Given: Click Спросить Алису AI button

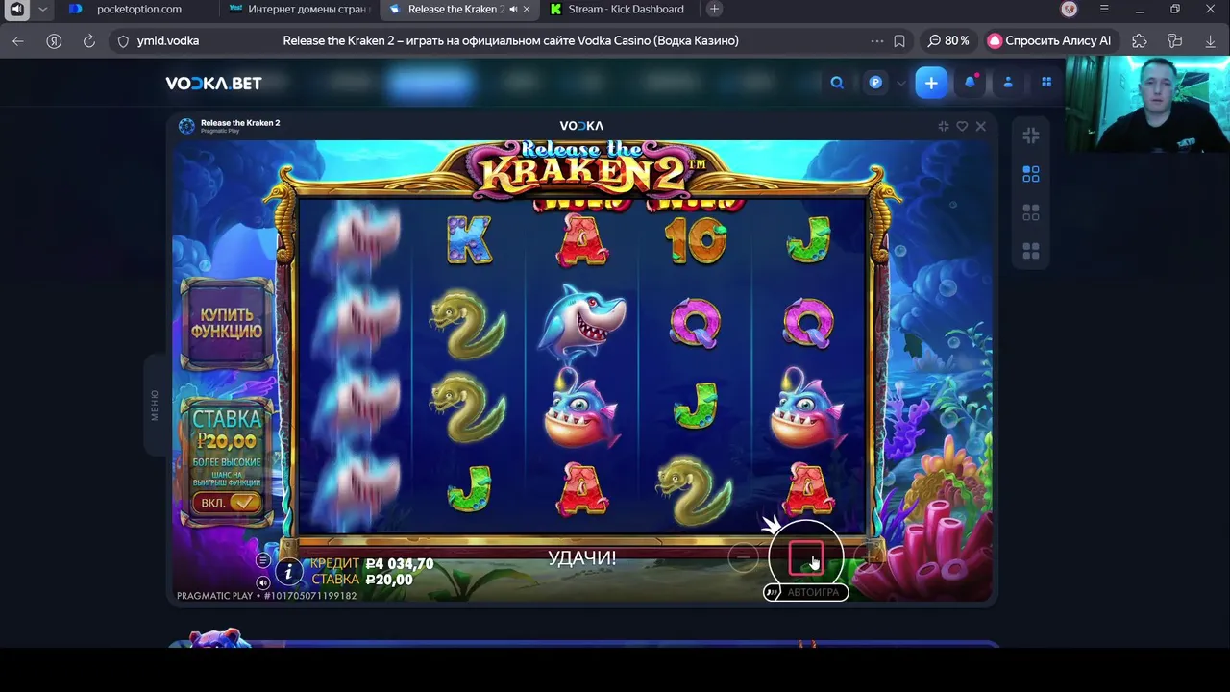Looking at the screenshot, I should coord(1050,41).
